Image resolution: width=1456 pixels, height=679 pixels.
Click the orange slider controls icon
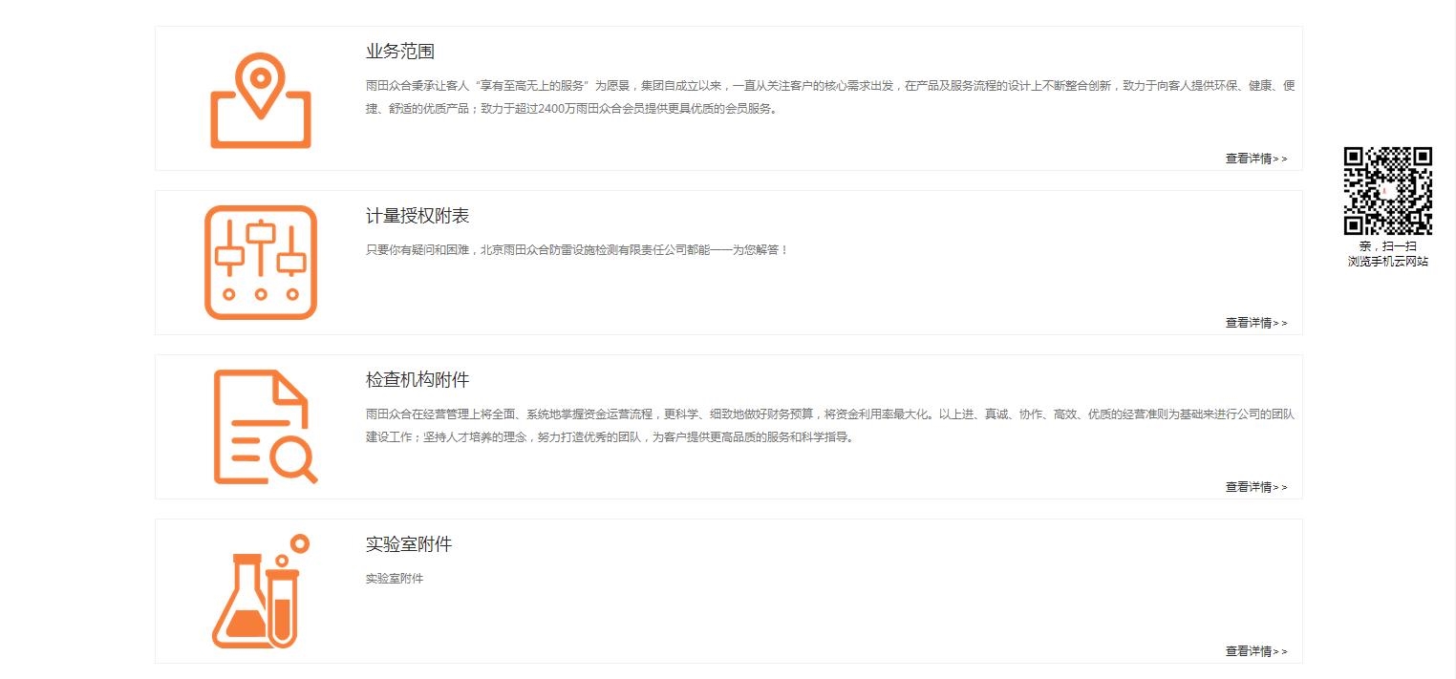pos(261,263)
